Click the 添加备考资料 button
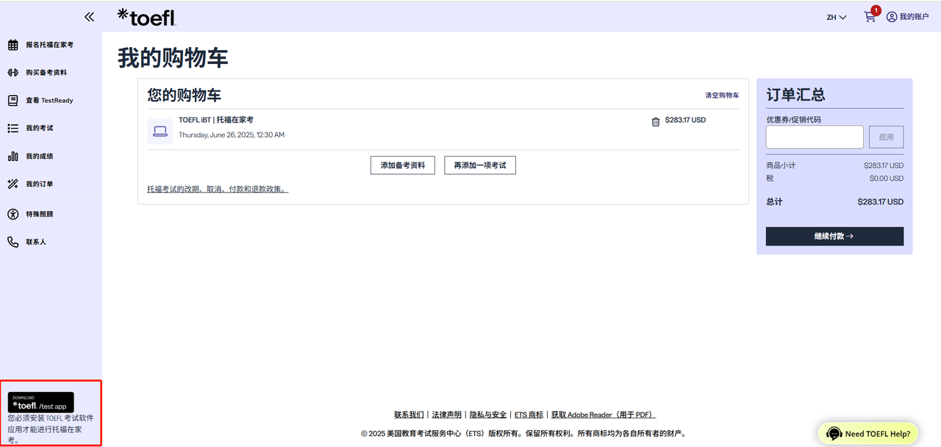The height and width of the screenshot is (447, 941). (402, 165)
